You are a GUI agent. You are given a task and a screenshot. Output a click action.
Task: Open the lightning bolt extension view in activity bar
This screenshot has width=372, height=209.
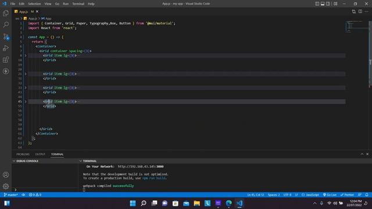[x=6, y=71]
